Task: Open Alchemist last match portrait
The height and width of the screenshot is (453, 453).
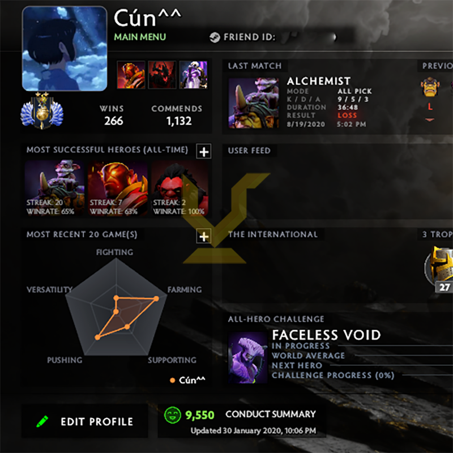Action: [x=254, y=103]
